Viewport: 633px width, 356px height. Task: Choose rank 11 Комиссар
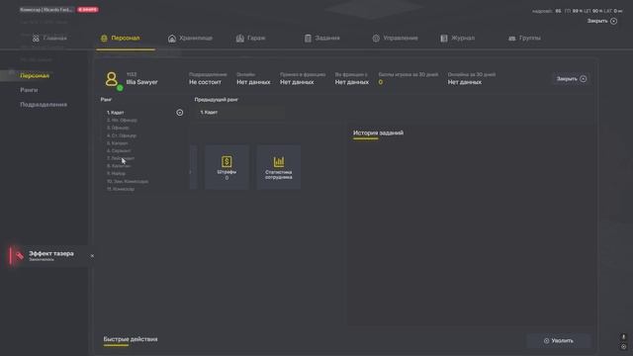(121, 189)
